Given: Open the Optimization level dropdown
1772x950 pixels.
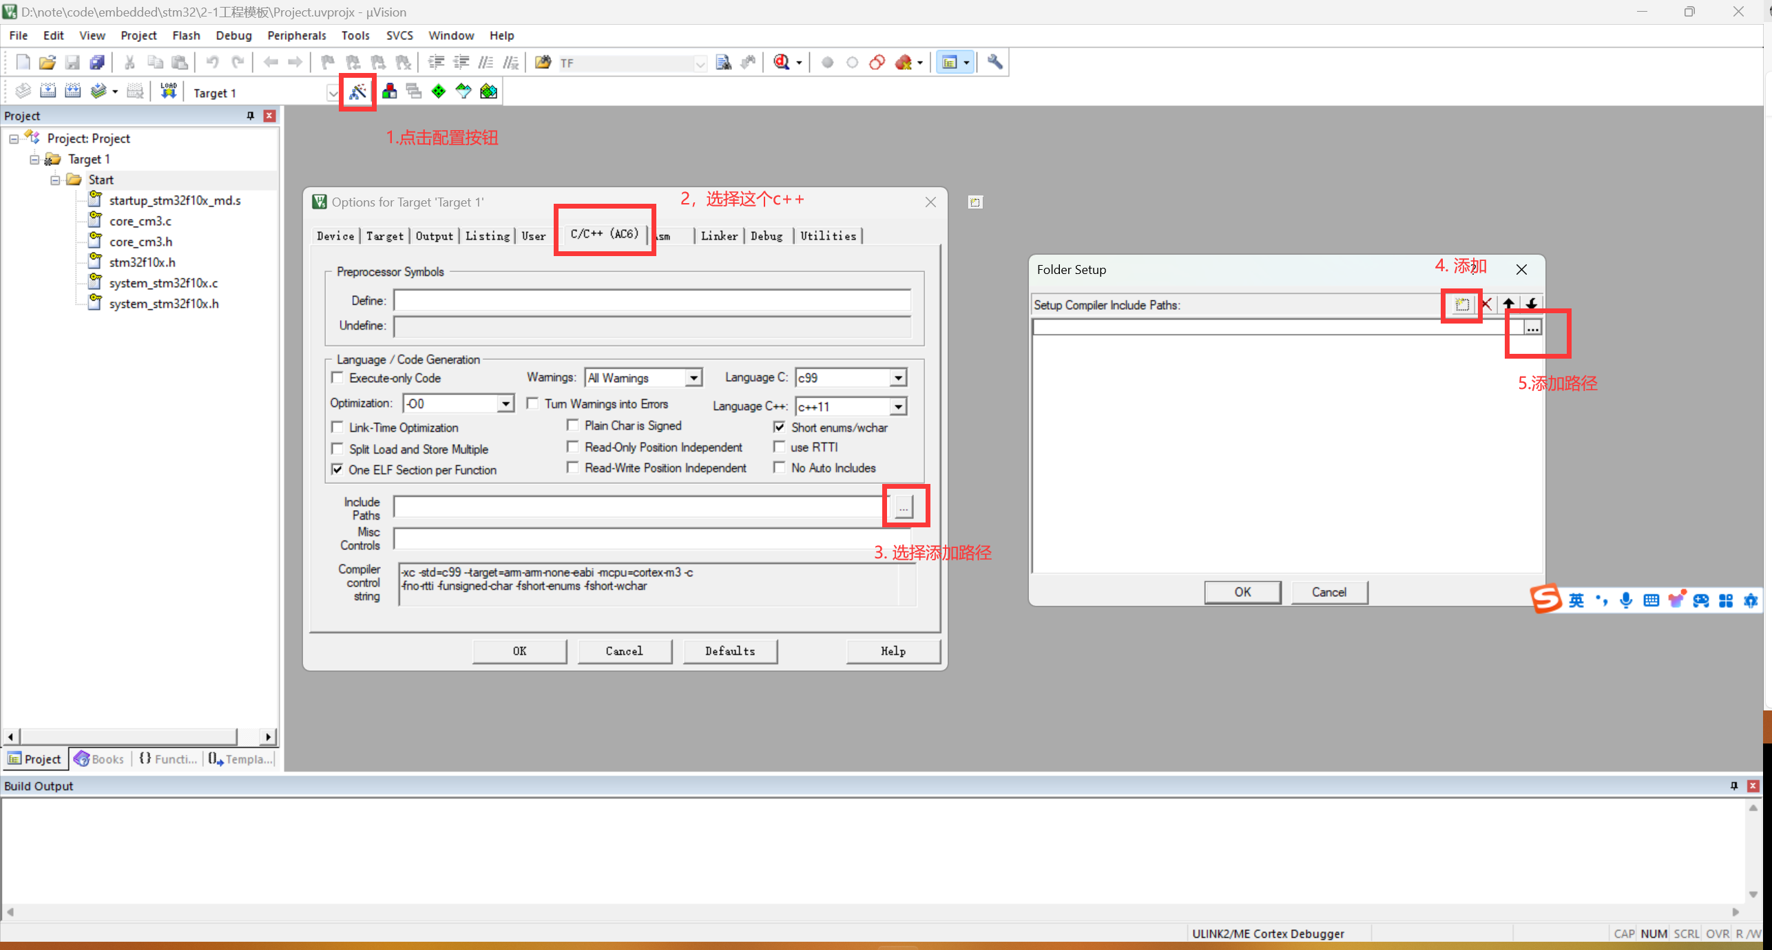Looking at the screenshot, I should point(505,403).
